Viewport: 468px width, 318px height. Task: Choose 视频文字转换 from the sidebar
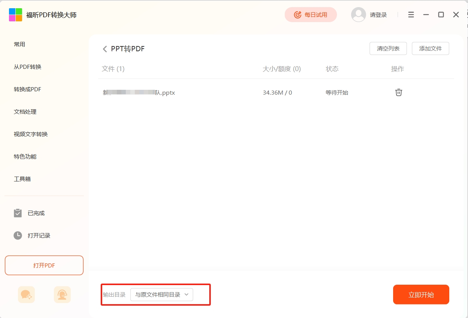31,134
